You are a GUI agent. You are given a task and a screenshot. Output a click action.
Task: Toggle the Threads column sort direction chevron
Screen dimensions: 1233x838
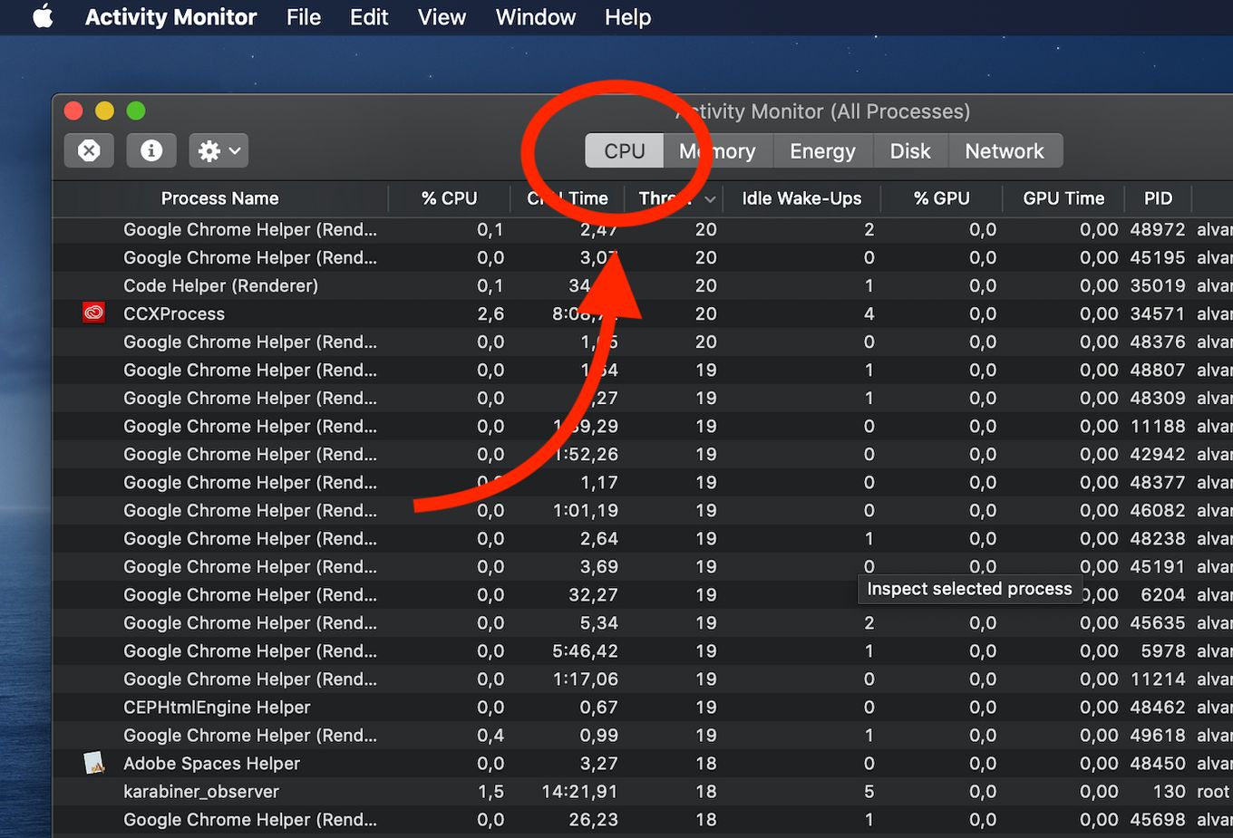coord(710,199)
